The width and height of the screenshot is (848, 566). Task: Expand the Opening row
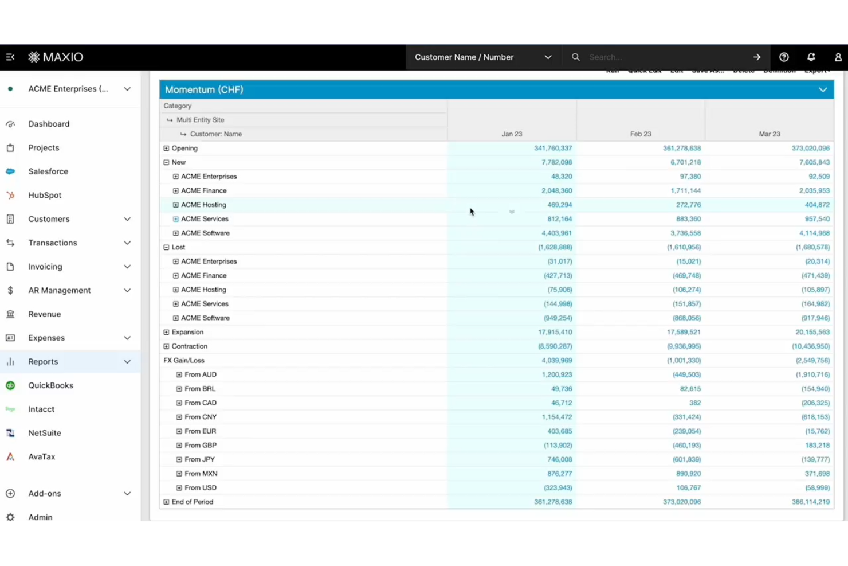[x=166, y=149]
